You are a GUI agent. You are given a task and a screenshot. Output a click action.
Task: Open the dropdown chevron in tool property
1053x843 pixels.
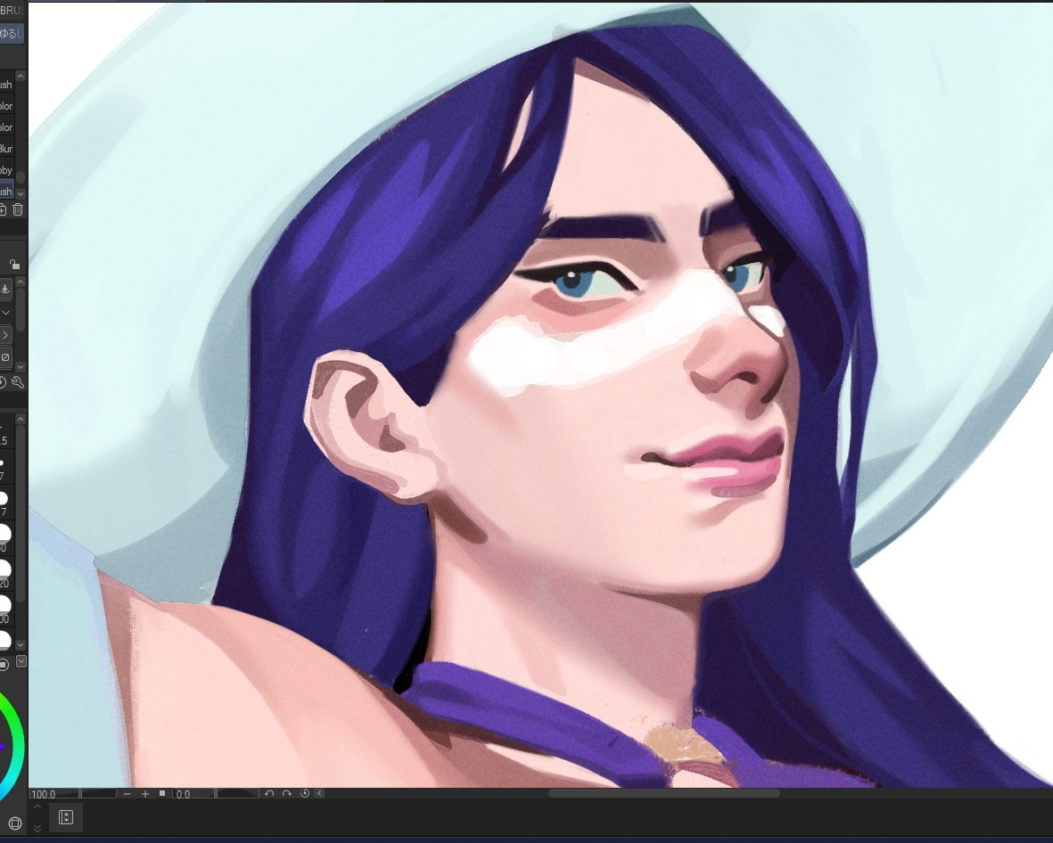[4, 312]
